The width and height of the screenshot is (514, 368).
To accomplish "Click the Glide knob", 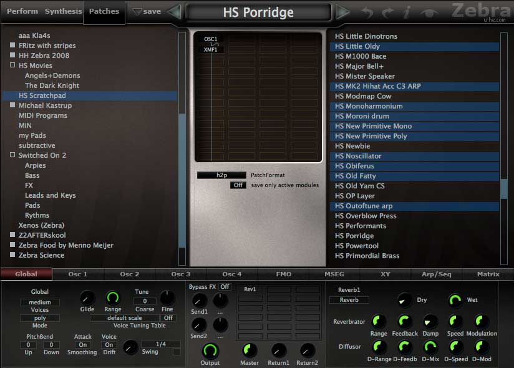I will [x=87, y=298].
